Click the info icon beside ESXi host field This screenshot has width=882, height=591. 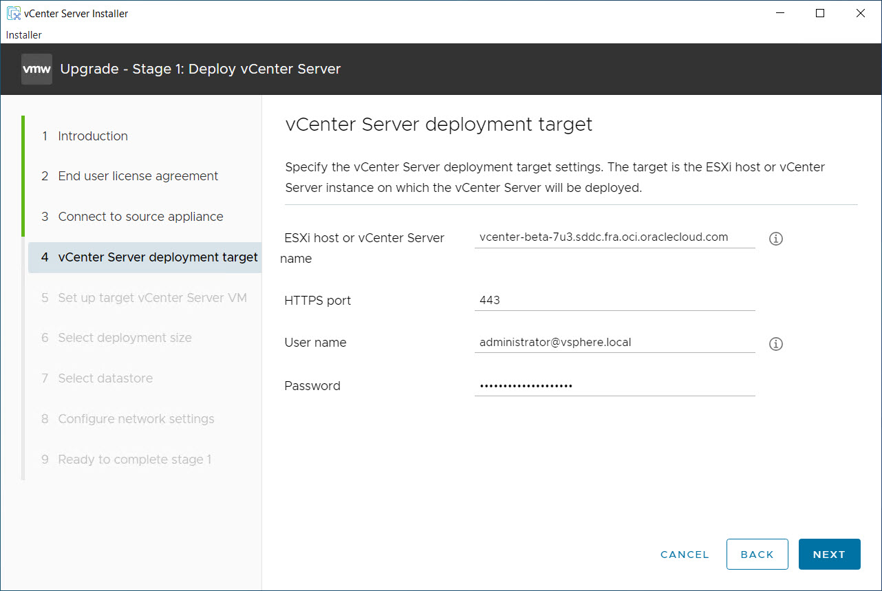click(776, 239)
